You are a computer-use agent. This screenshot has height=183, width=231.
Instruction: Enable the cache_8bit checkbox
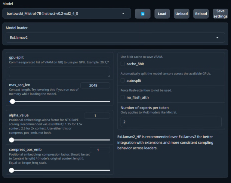(x=123, y=64)
